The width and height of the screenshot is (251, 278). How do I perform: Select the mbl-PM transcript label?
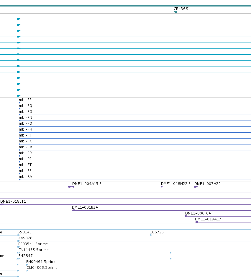25,147
